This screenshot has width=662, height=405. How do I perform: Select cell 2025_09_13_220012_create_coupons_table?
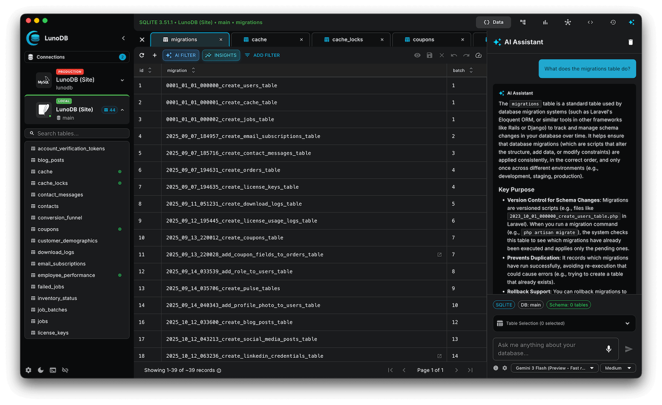[304, 238]
